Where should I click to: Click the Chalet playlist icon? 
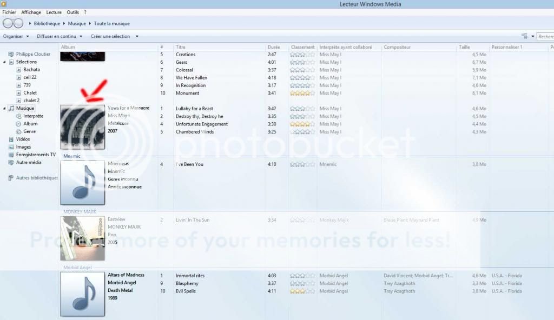tap(19, 93)
